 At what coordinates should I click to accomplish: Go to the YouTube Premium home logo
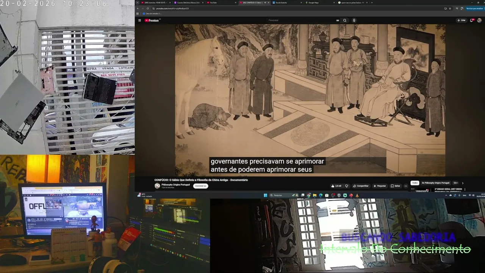152,20
